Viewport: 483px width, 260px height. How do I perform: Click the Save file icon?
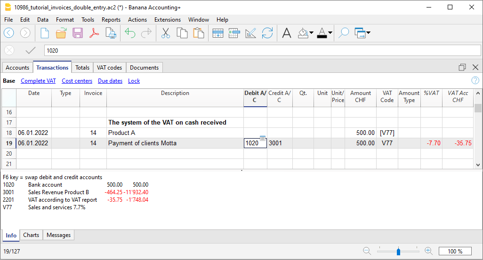[78, 33]
